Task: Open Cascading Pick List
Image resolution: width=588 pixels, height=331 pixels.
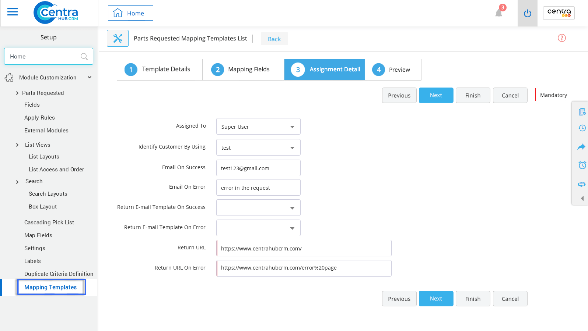Action: pyautogui.click(x=49, y=223)
